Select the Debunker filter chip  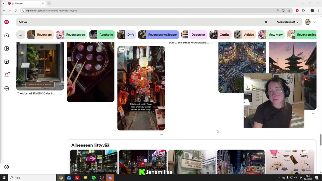[194, 35]
